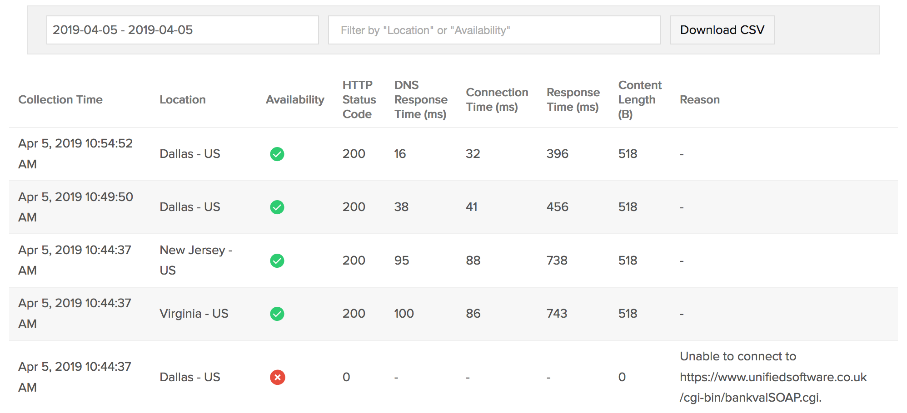This screenshot has height=413, width=907.
Task: Focus the Location or Availability filter box
Action: pos(494,30)
